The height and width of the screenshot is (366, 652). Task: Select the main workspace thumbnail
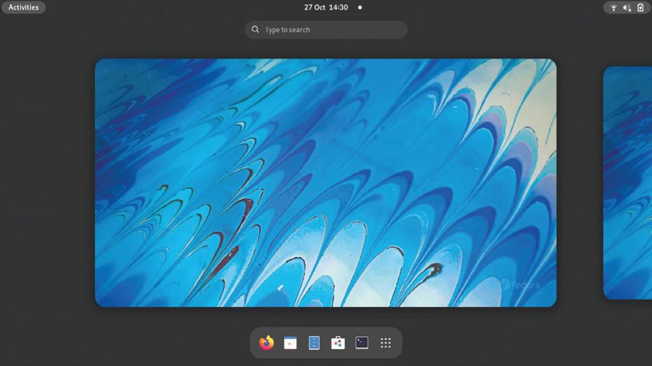[x=325, y=183]
